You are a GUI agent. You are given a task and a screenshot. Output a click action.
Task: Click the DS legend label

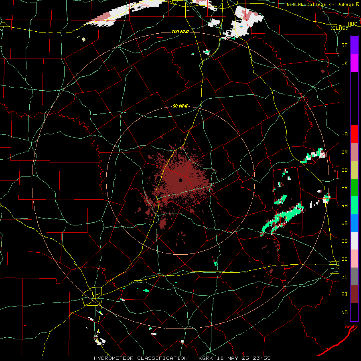pyautogui.click(x=344, y=241)
